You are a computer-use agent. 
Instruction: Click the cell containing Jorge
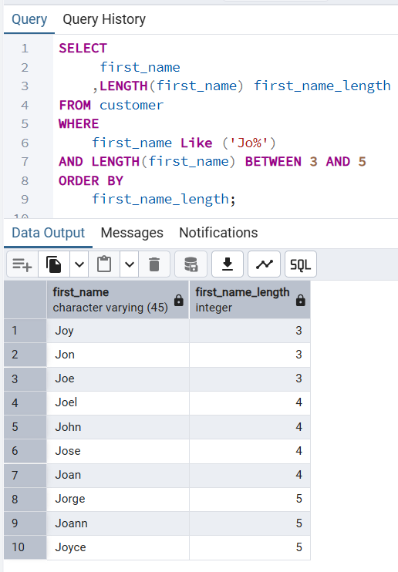click(x=117, y=499)
